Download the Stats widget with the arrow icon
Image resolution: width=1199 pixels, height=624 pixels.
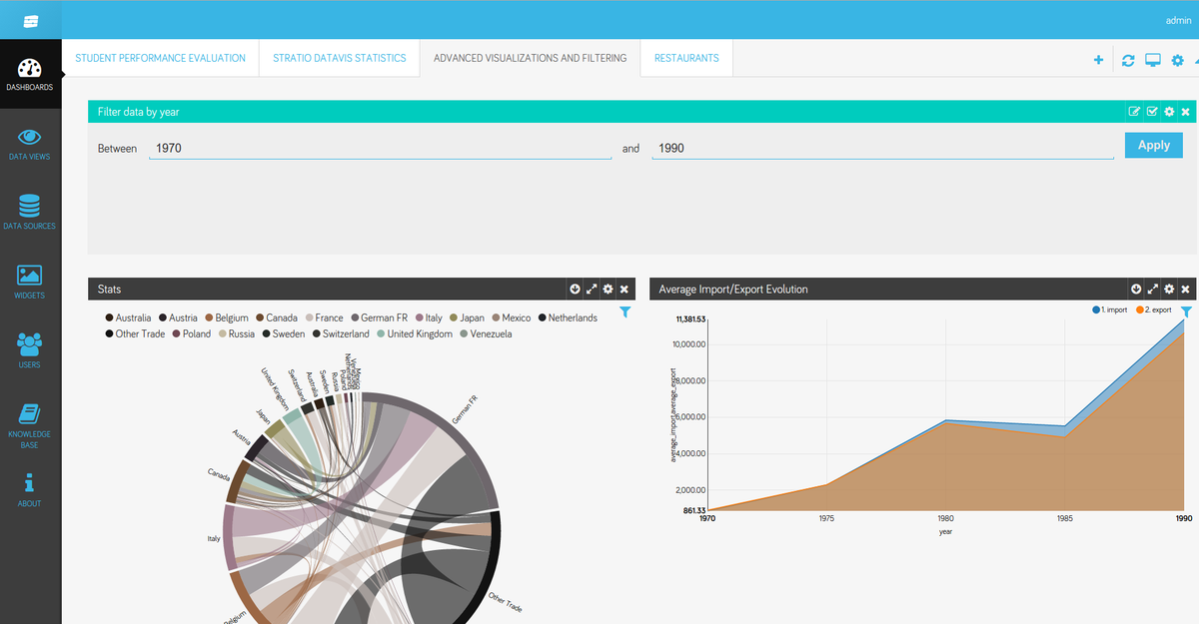pos(576,289)
